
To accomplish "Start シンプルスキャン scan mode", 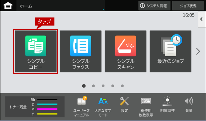I will 125,51.
